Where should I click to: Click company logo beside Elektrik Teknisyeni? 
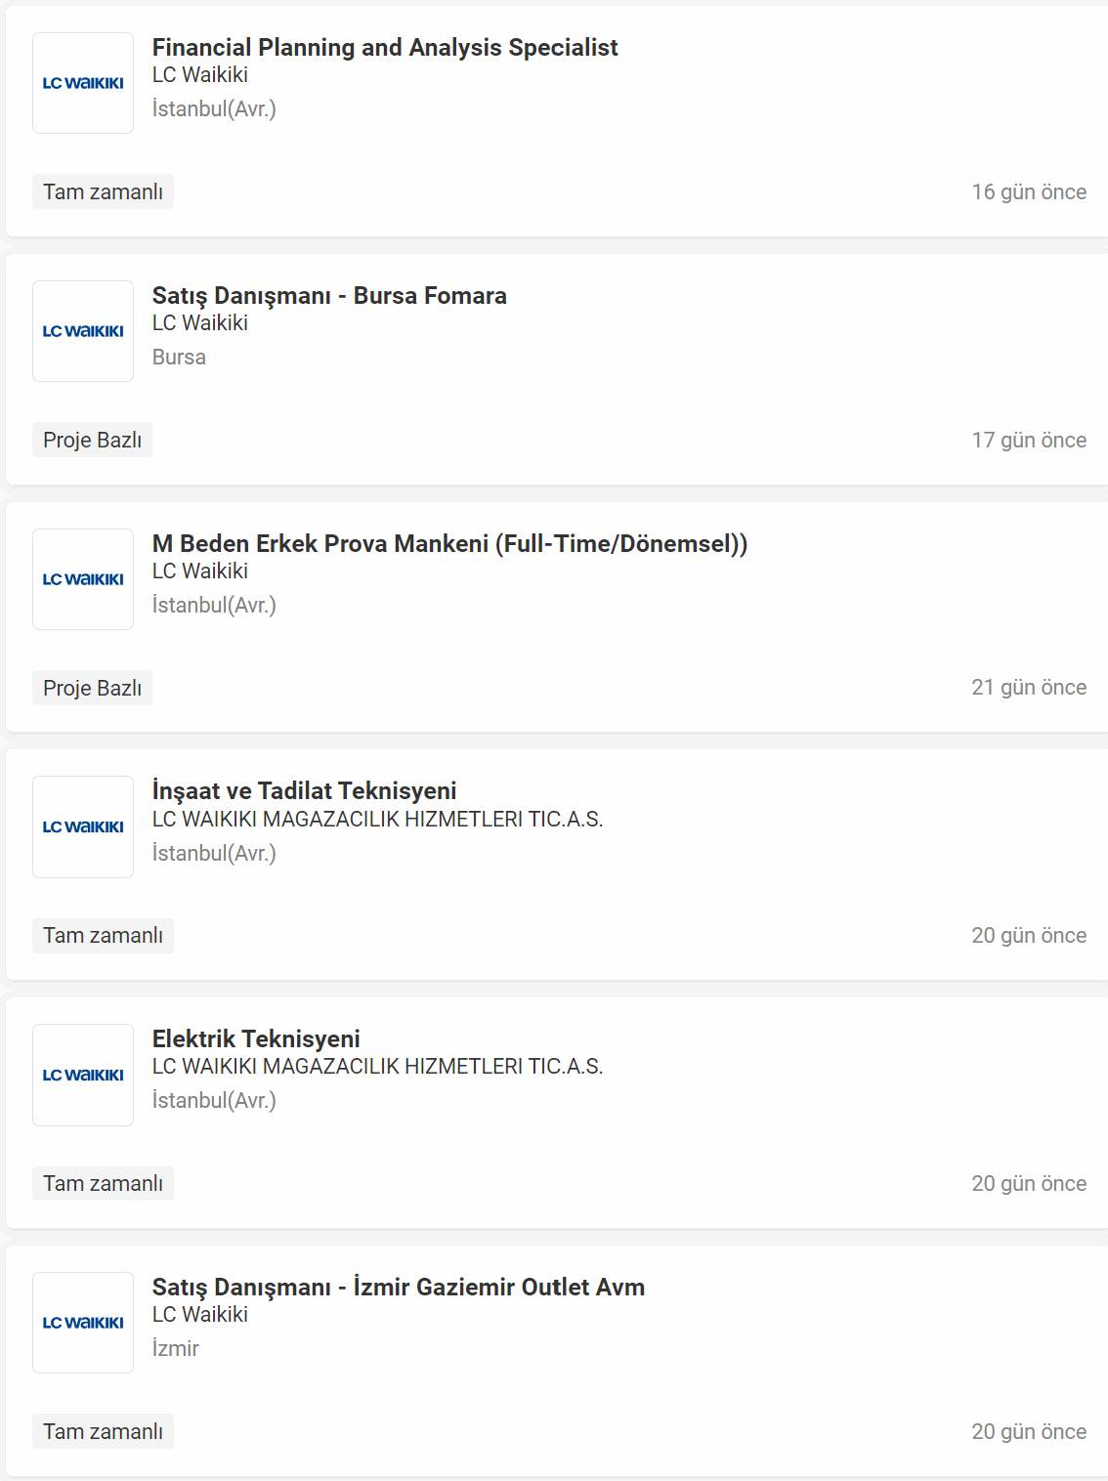tap(83, 1075)
